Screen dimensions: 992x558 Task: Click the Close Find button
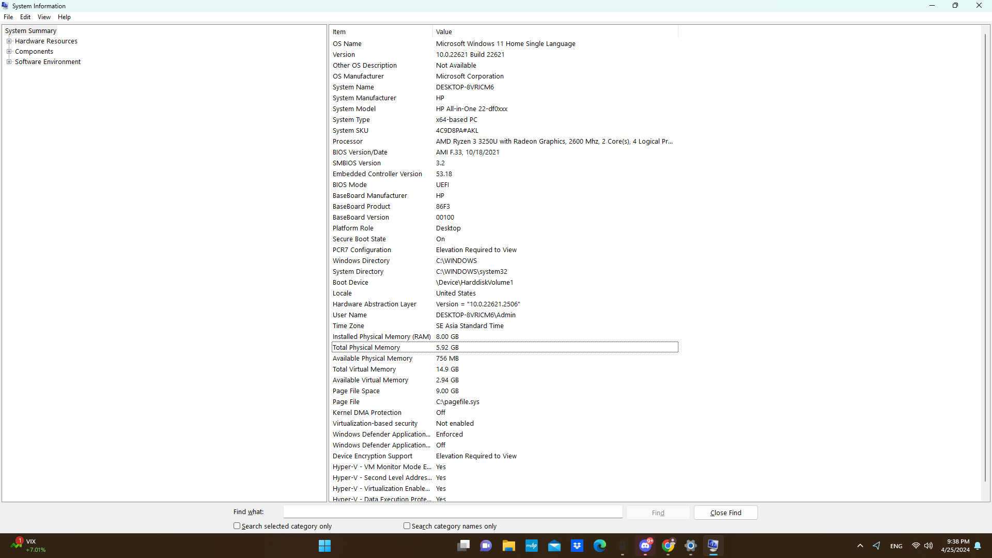(x=725, y=513)
